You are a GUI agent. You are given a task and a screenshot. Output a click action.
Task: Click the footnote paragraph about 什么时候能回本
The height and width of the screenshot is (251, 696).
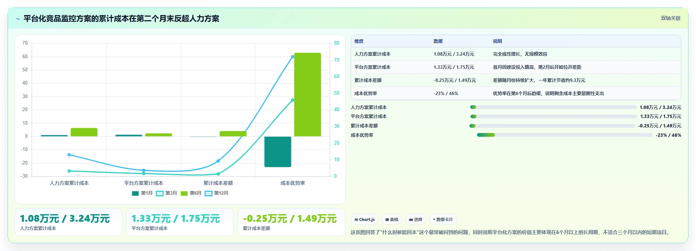(511, 233)
